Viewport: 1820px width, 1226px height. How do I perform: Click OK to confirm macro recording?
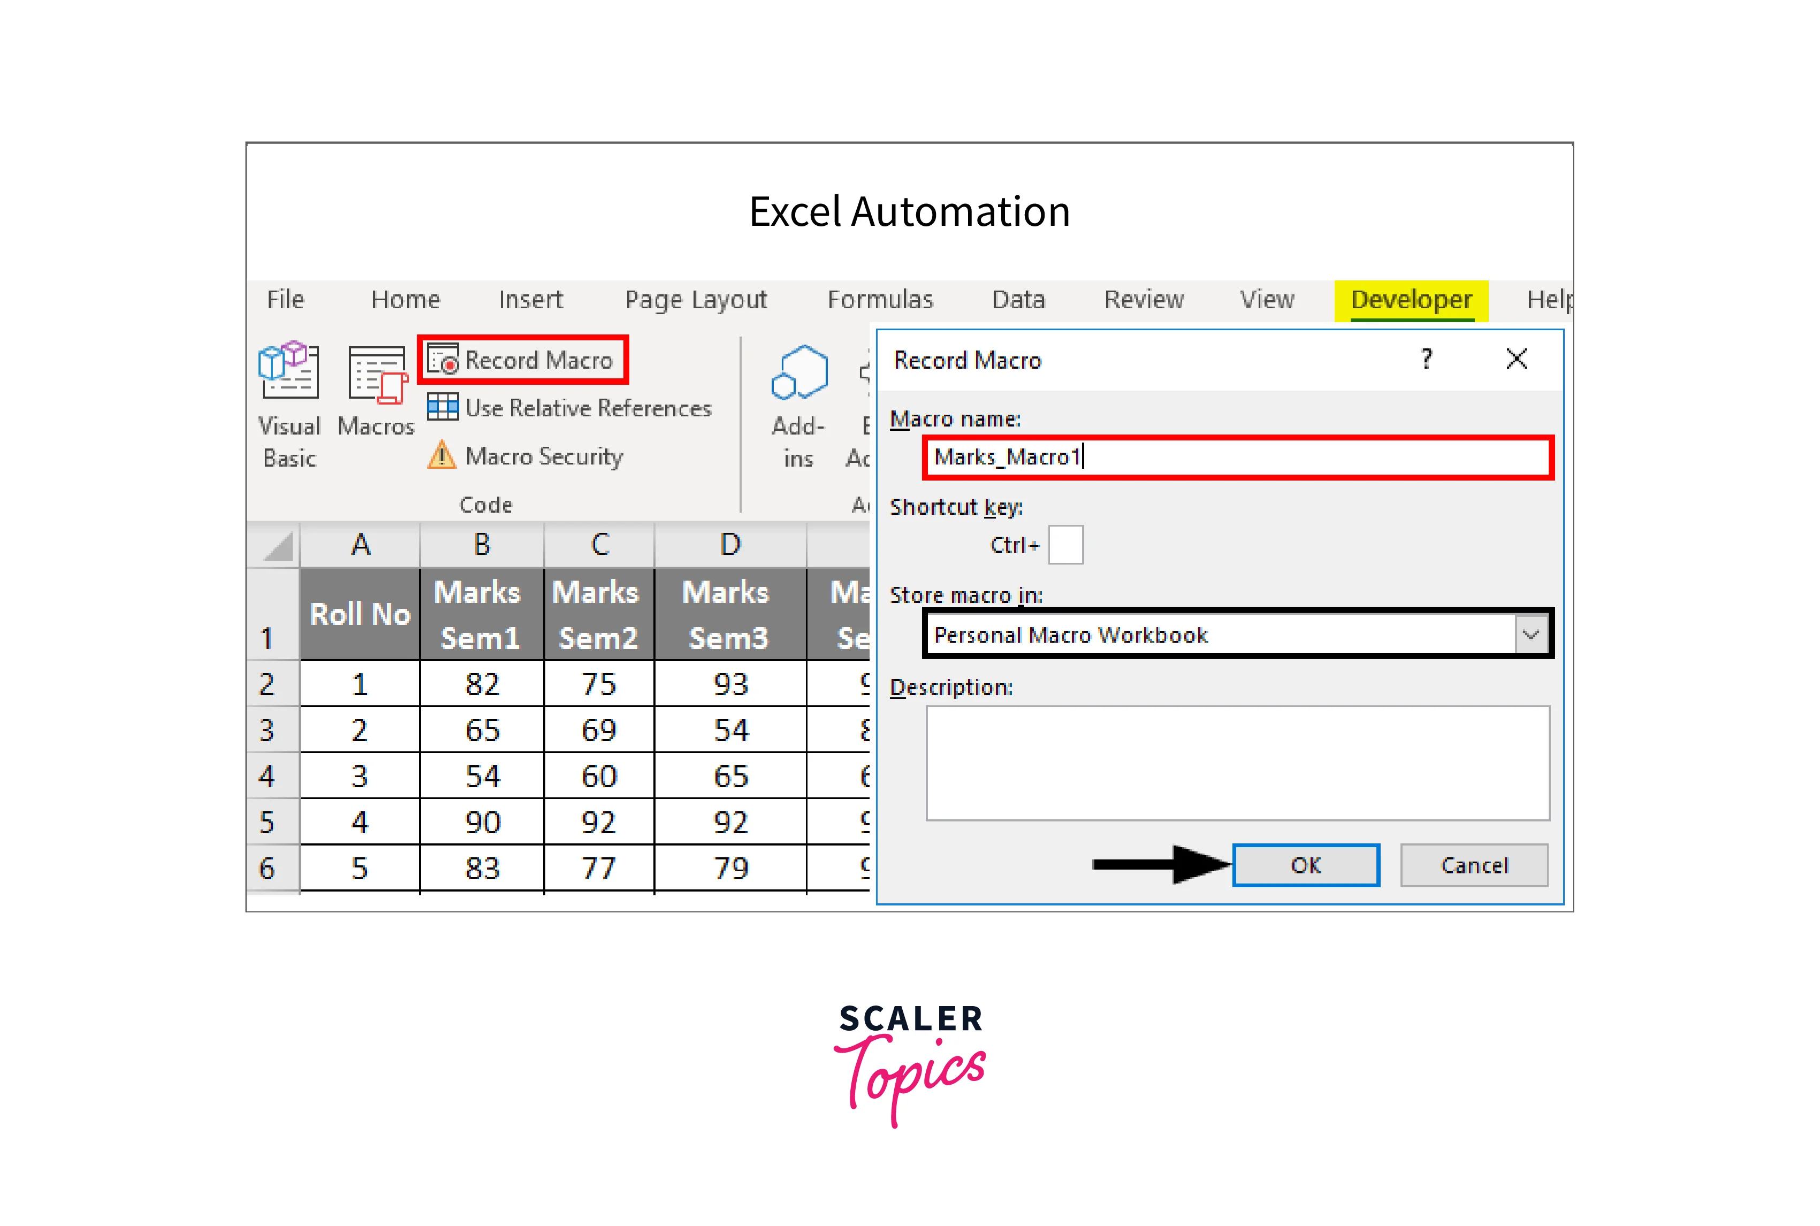(1306, 863)
